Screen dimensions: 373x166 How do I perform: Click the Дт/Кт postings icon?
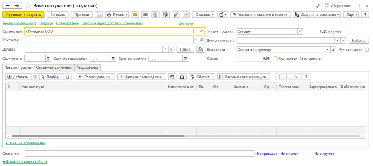click(99, 14)
